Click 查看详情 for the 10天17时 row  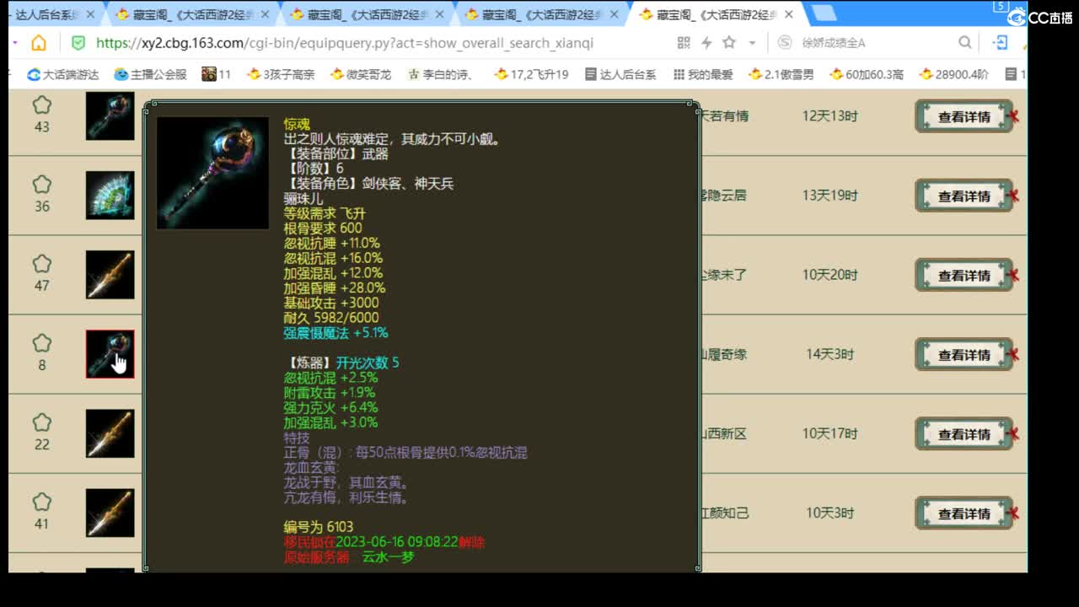tap(964, 433)
